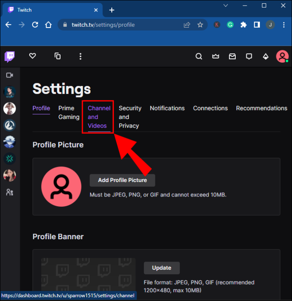Open the Following heart icon
Screen dimensions: 292x301
pos(33,56)
